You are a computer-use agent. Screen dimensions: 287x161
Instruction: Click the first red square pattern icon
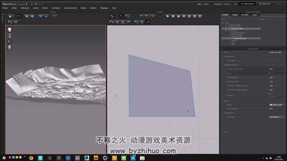click(184, 16)
